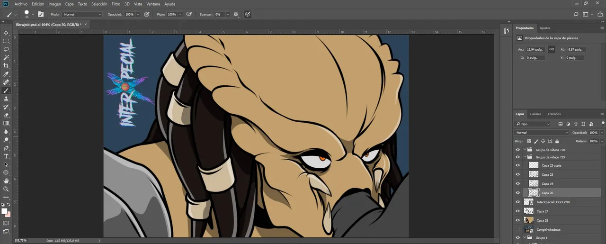Select the Horizontal Type tool
The width and height of the screenshot is (606, 244).
pos(6,156)
